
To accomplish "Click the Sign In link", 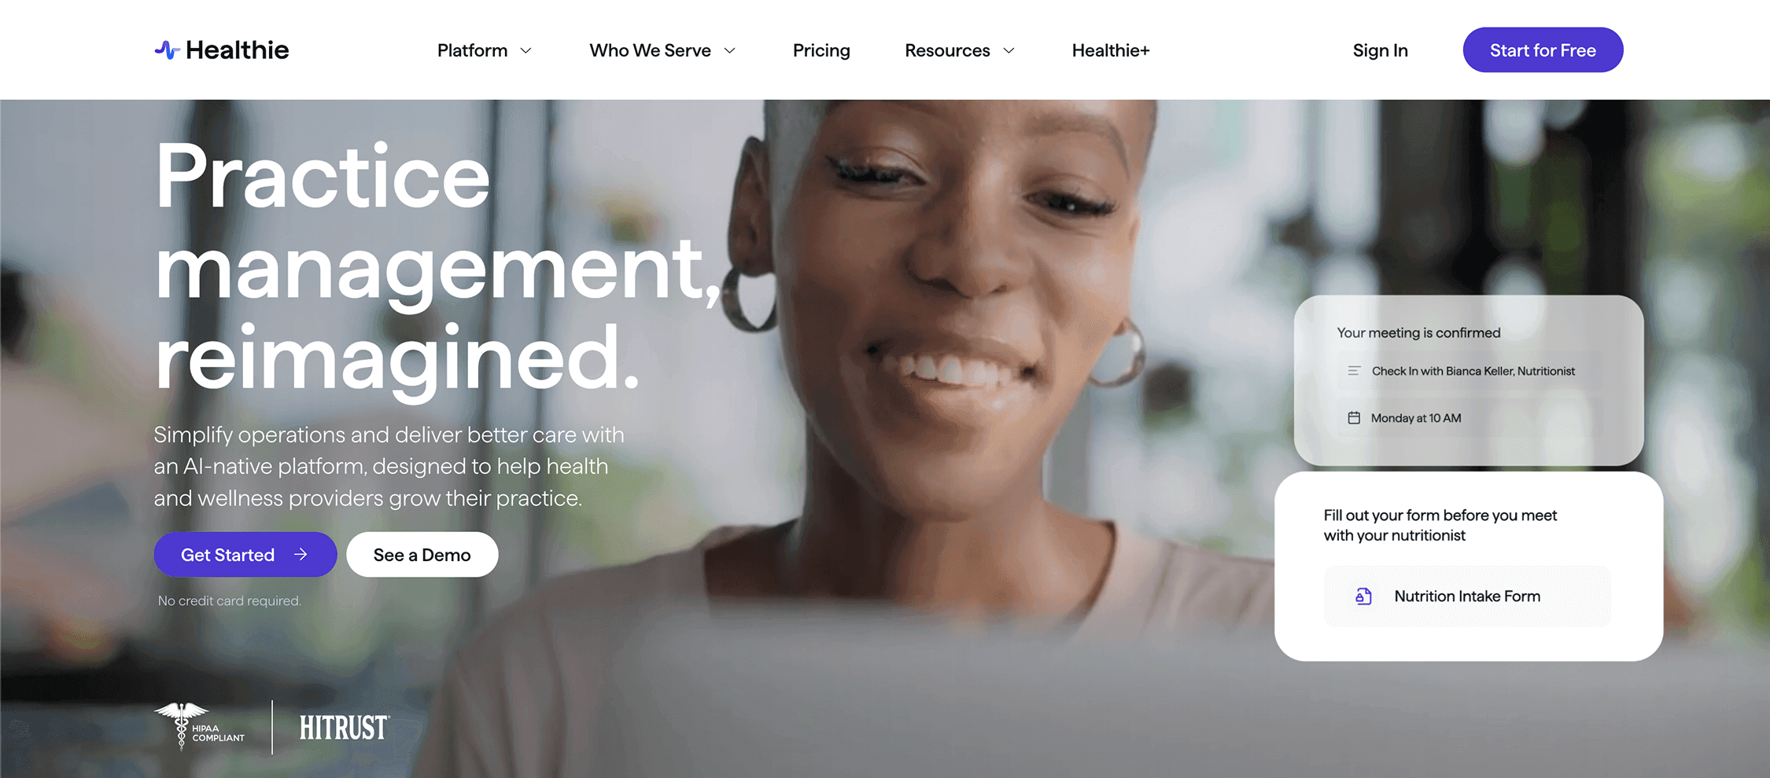I will click(x=1381, y=50).
